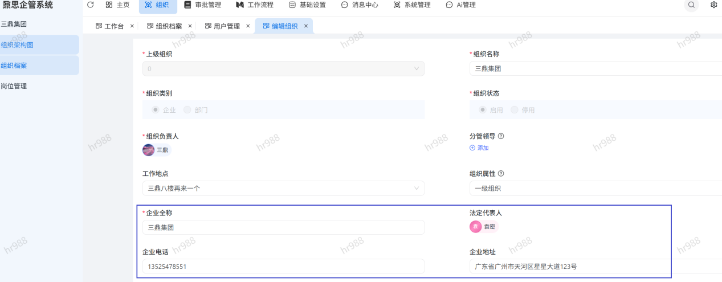Click the 企业电话 input field
Screen dimensions: 722x282
tap(283, 267)
